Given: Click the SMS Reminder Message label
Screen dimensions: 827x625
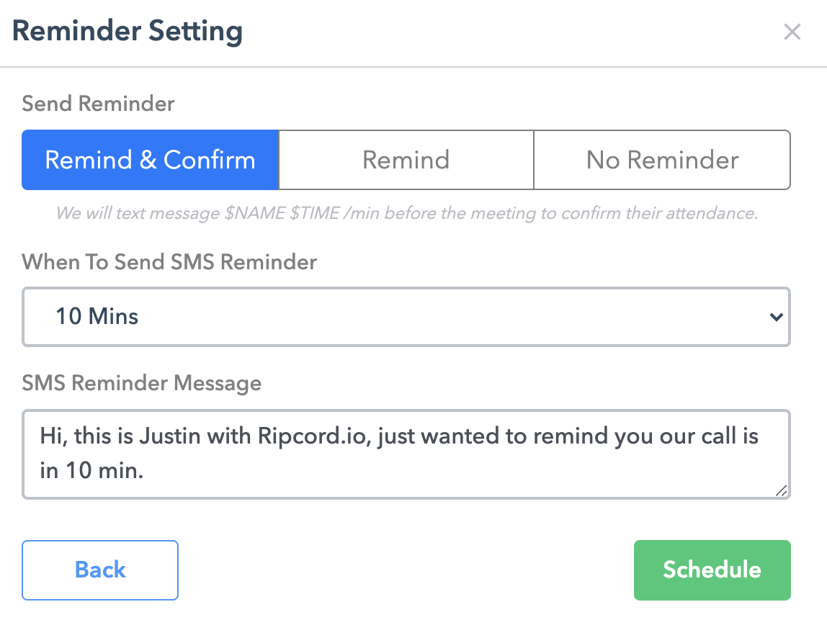Looking at the screenshot, I should (141, 383).
